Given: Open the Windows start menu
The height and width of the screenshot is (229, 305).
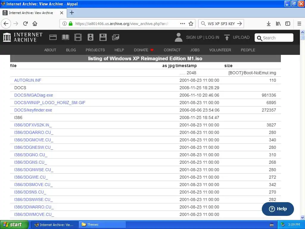Looking at the screenshot, I should tap(14, 225).
